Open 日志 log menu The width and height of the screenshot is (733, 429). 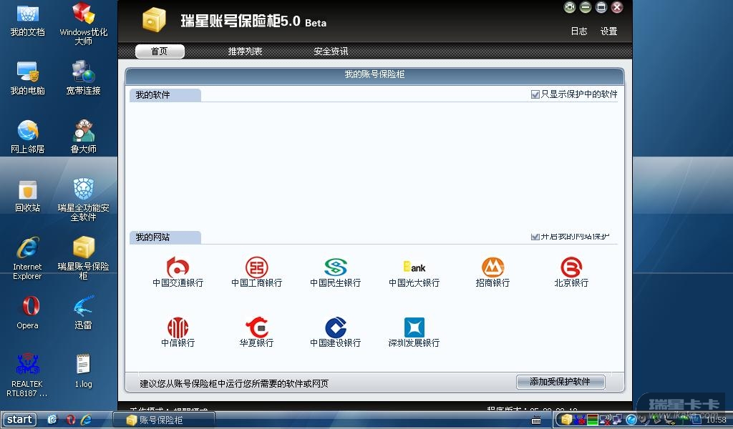[x=578, y=31]
